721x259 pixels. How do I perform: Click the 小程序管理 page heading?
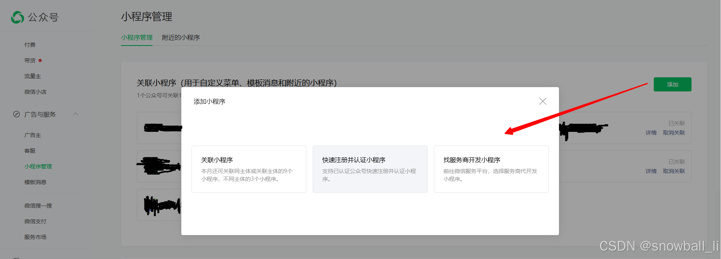(x=147, y=16)
